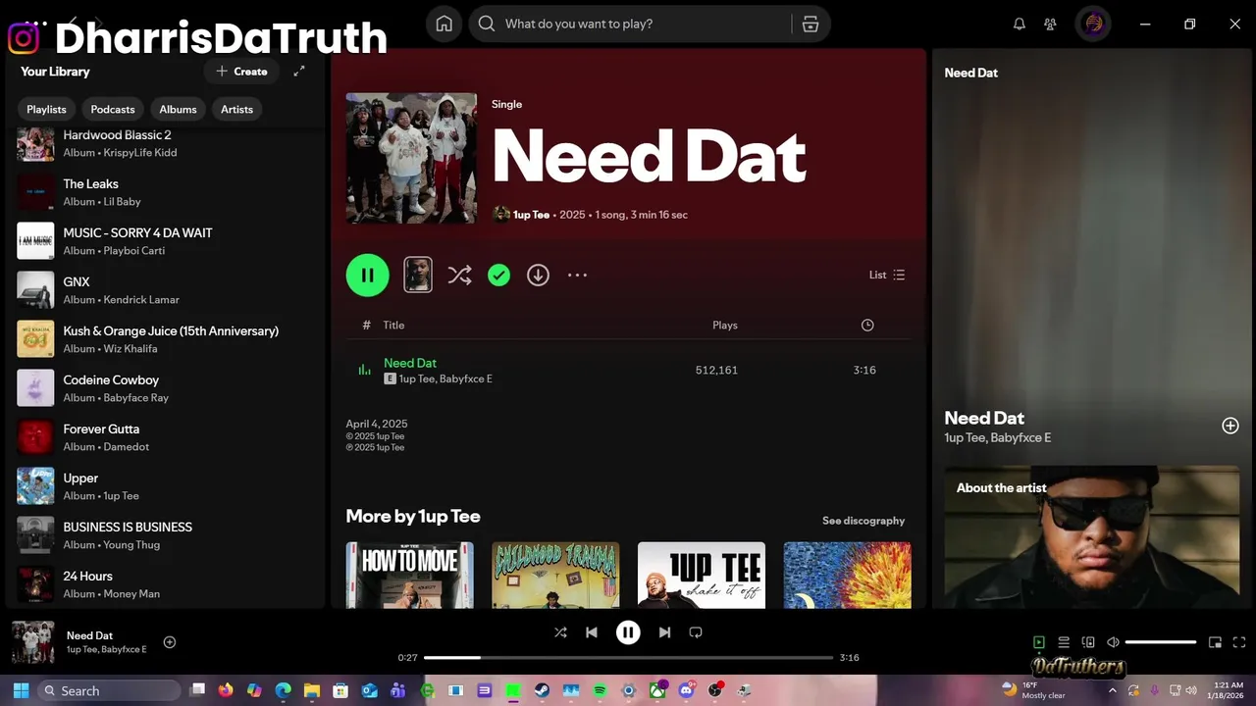Mute the volume speaker icon
This screenshot has height=706, width=1256.
1113,642
